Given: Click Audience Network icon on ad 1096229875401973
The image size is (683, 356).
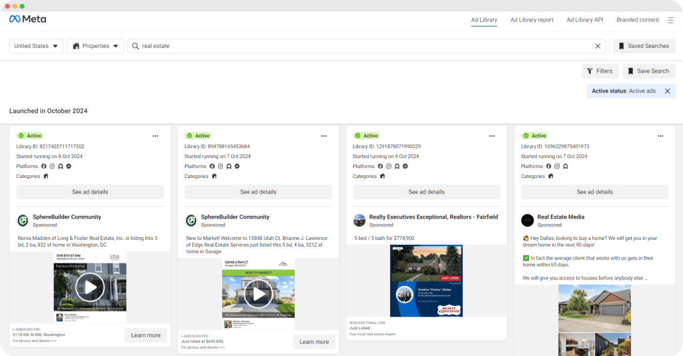Looking at the screenshot, I should point(566,166).
